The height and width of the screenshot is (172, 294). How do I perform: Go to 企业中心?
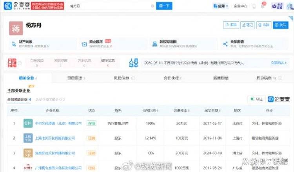pos(240,6)
